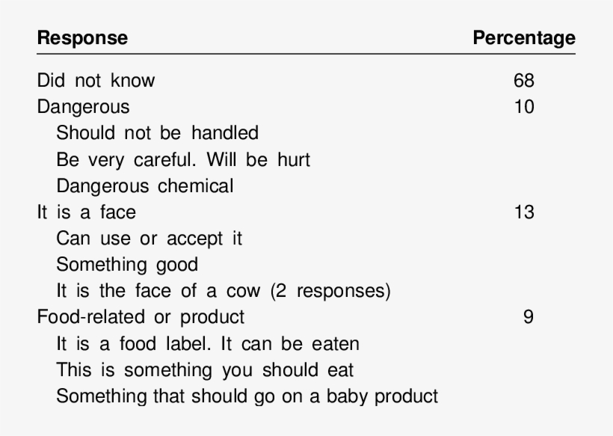The width and height of the screenshot is (613, 436).
Task: Click "This is something you should eat"
Action: tap(205, 370)
